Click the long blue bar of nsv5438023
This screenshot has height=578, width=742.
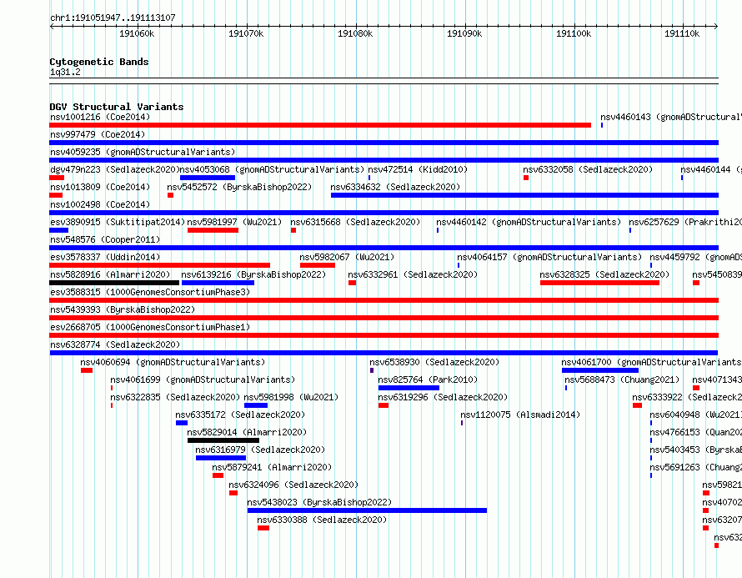pyautogui.click(x=367, y=510)
